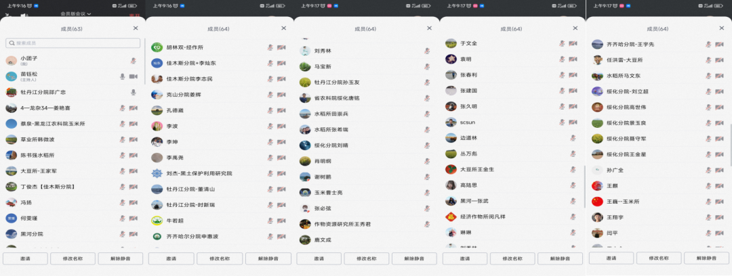Click camera-off icon for 牡丹江分院-董清山
732x276 pixels.
281,189
